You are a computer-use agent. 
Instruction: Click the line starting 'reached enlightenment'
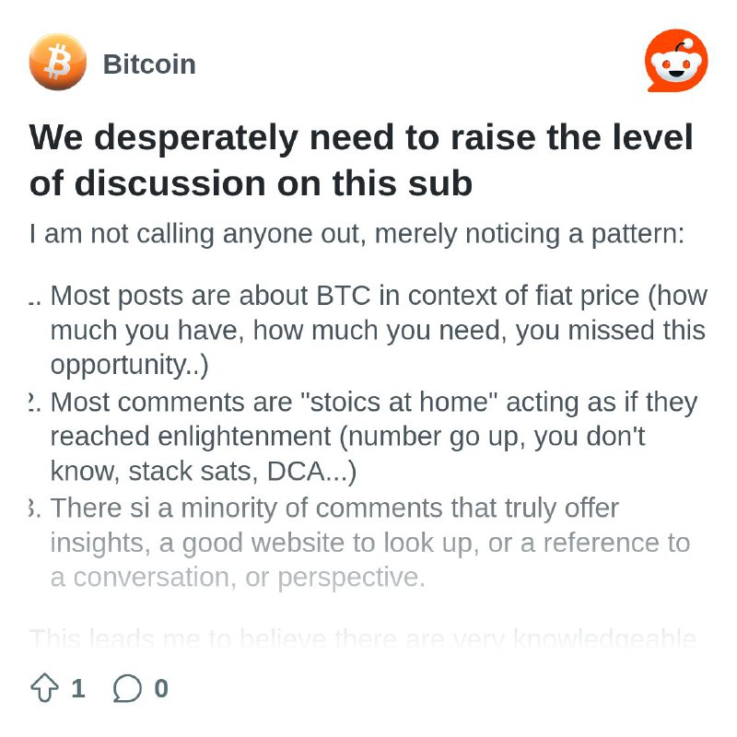pyautogui.click(x=347, y=437)
